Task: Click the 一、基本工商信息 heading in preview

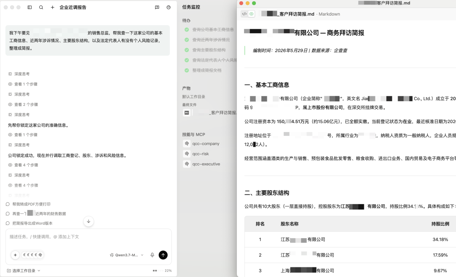Action: pos(267,85)
